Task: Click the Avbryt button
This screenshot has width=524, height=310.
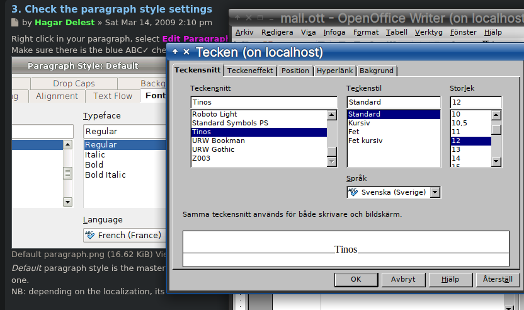Action: (x=403, y=280)
